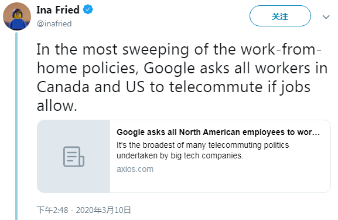Select the tweet's first line 'In the most sweeping'
Screen dimensions: 338x220
coord(179,49)
